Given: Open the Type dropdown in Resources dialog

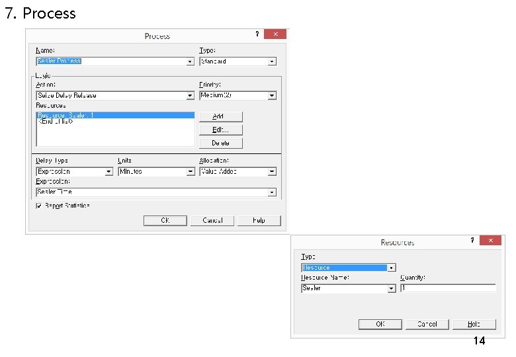Looking at the screenshot, I should (391, 268).
